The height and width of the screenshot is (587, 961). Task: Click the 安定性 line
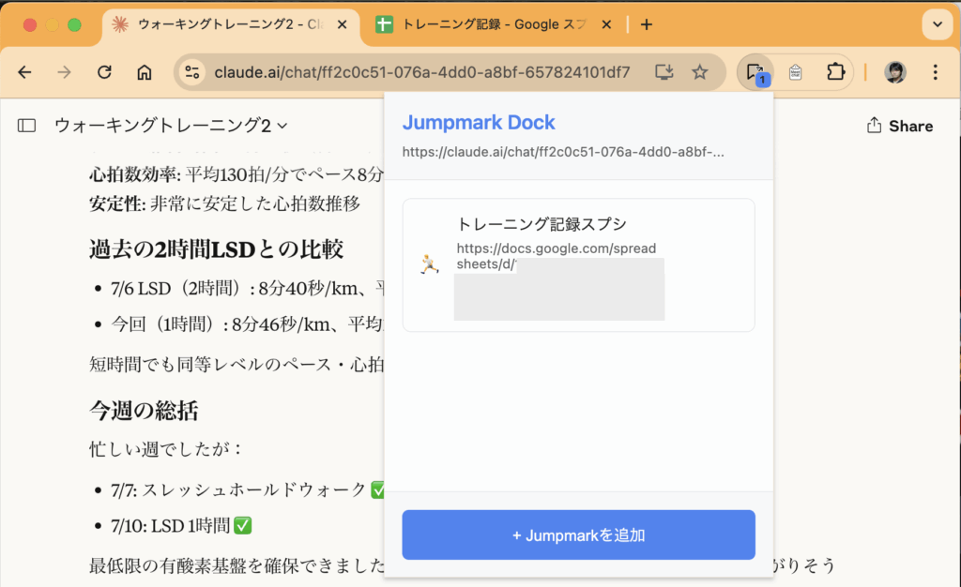coord(224,203)
